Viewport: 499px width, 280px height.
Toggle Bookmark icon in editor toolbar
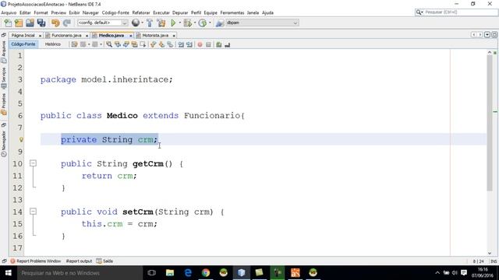[x=170, y=45]
